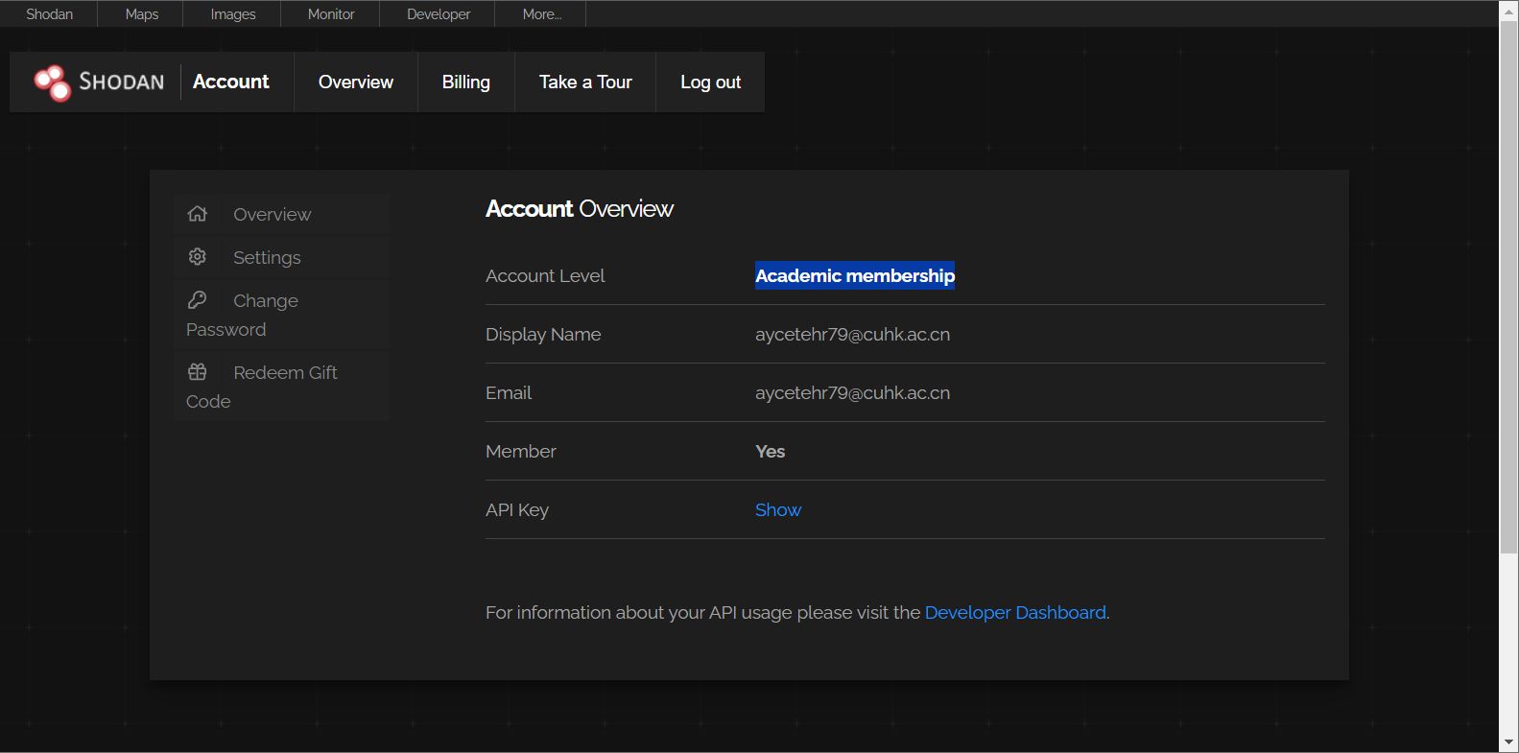Click the Display Name value aycetehr79@cuhk.ac.cn
The width and height of the screenshot is (1519, 753).
pyautogui.click(x=852, y=334)
